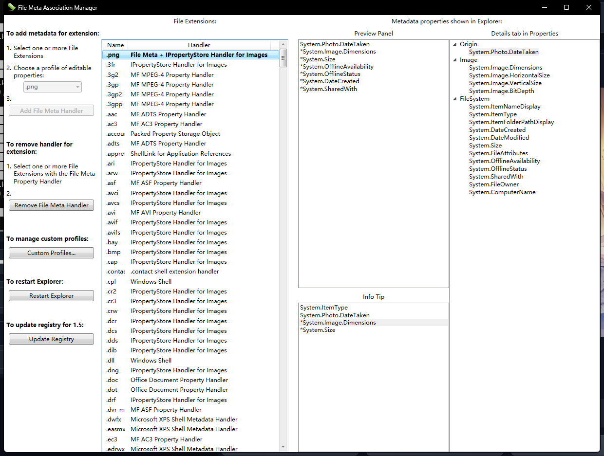Select the .dds extension row

click(191, 341)
